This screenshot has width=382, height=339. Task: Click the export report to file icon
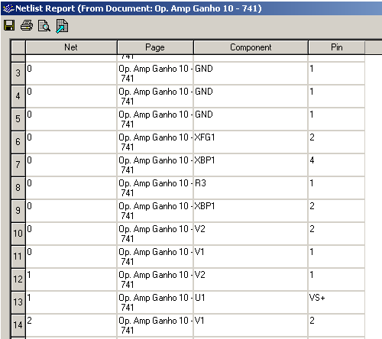tap(62, 26)
